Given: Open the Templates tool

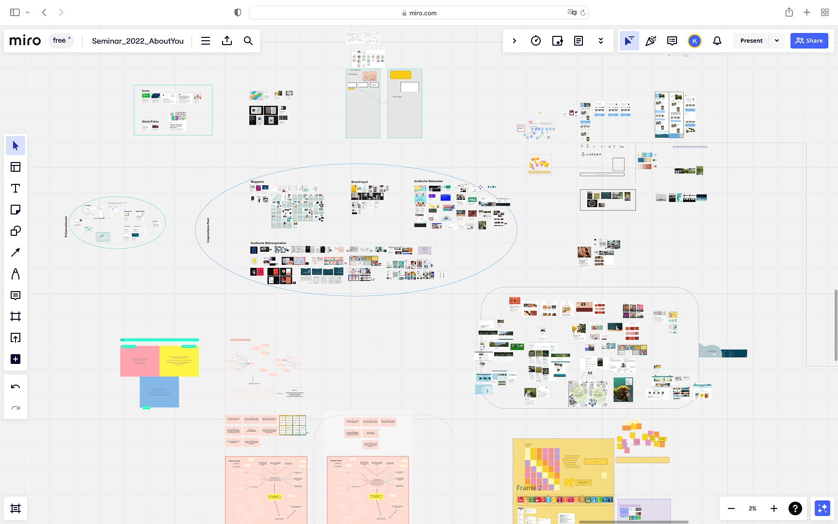Looking at the screenshot, I should point(16,167).
